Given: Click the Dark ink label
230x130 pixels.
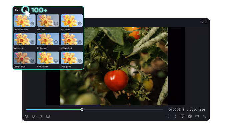Looking at the screenshot, I should 41,29.
